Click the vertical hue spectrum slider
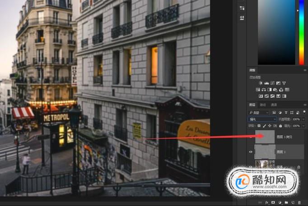This screenshot has height=206, width=308. [302, 32]
